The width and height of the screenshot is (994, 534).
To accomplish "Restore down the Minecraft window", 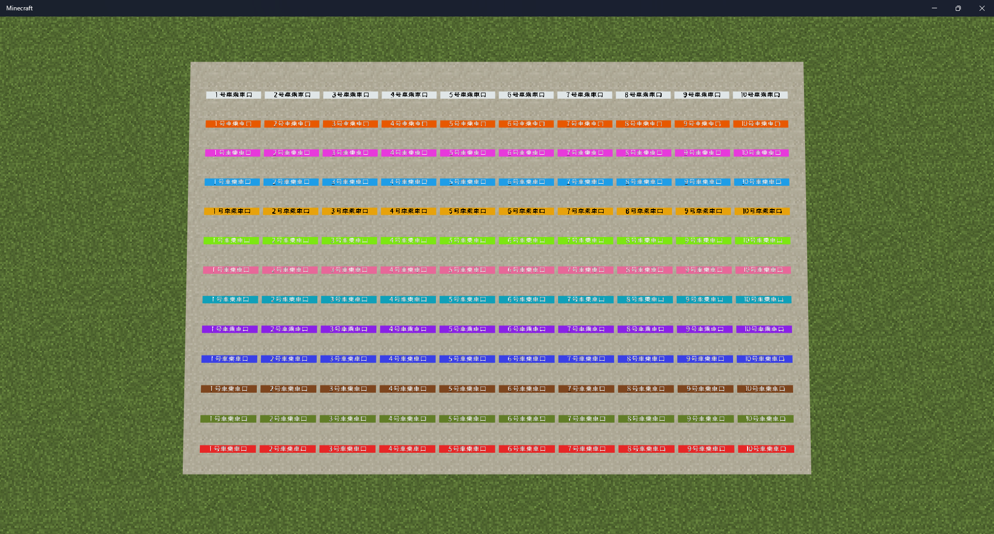I will [958, 8].
